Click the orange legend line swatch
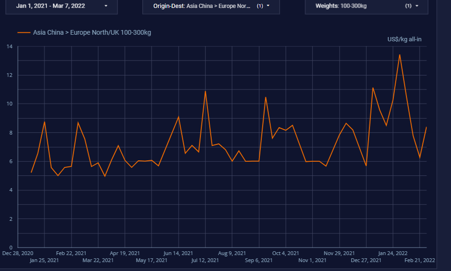 point(24,32)
